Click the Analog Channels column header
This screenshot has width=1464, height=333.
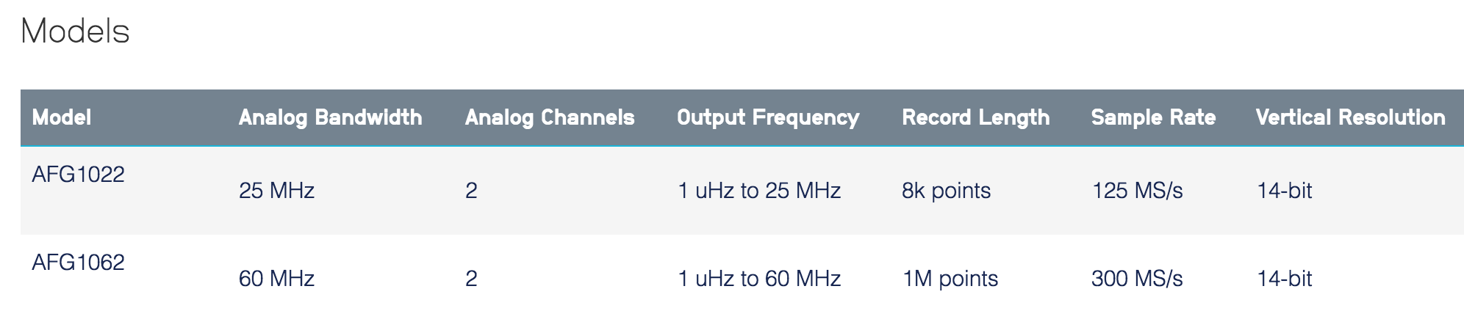549,117
